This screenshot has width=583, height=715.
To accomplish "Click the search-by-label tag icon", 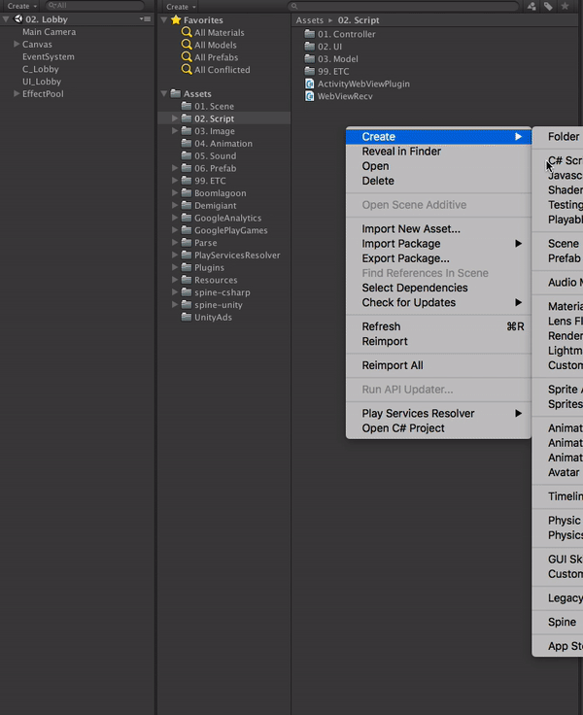I will click(548, 6).
